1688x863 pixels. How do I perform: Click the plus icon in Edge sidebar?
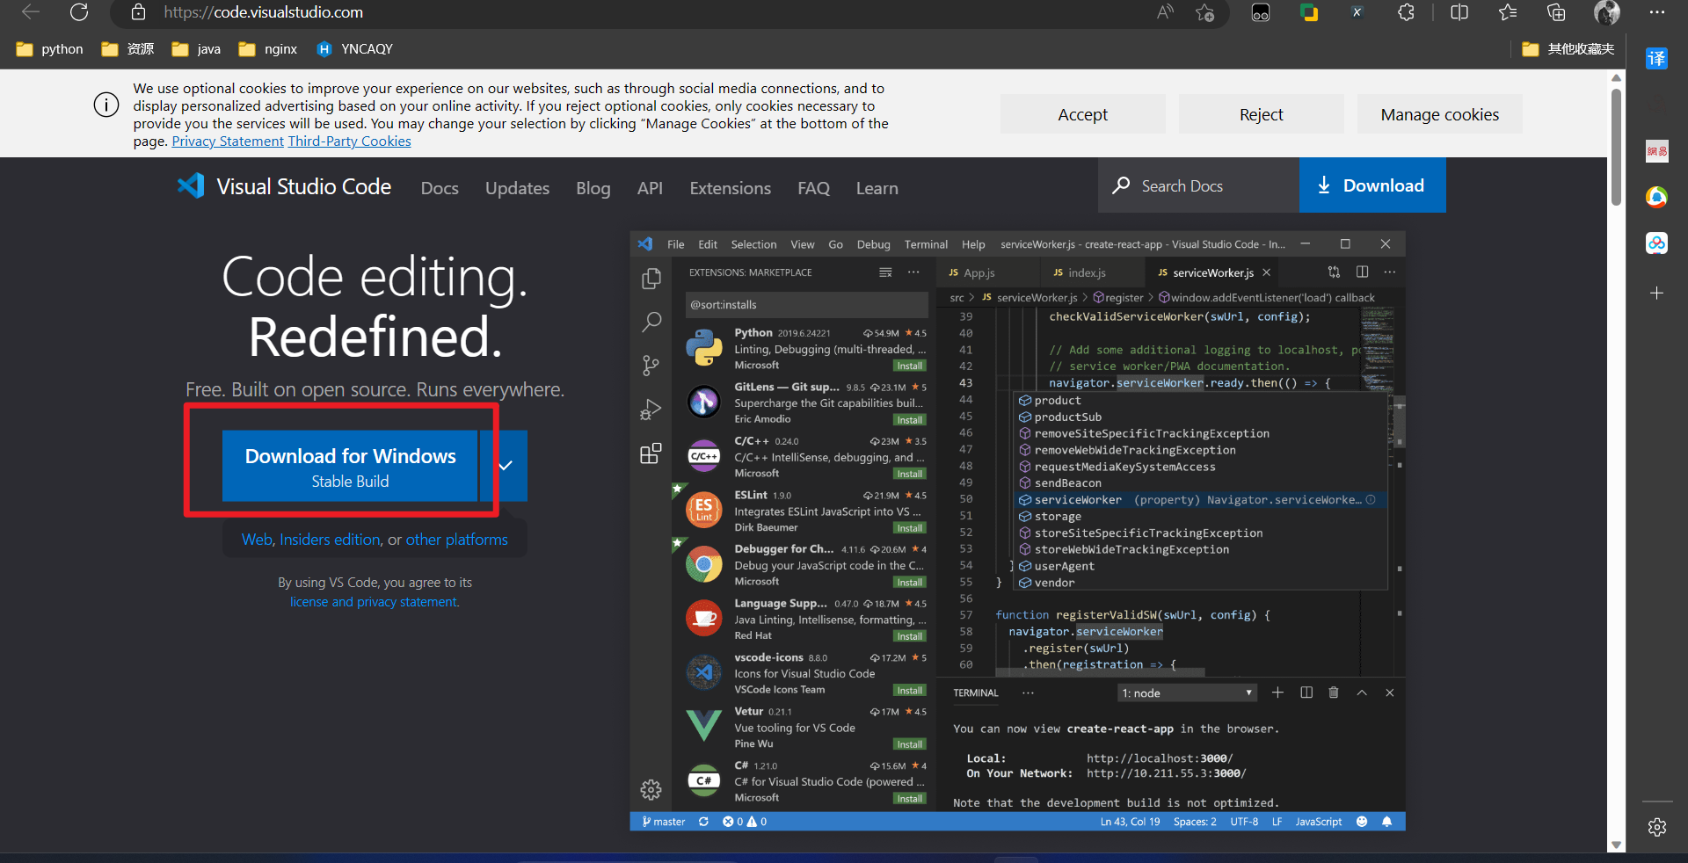pyautogui.click(x=1656, y=293)
